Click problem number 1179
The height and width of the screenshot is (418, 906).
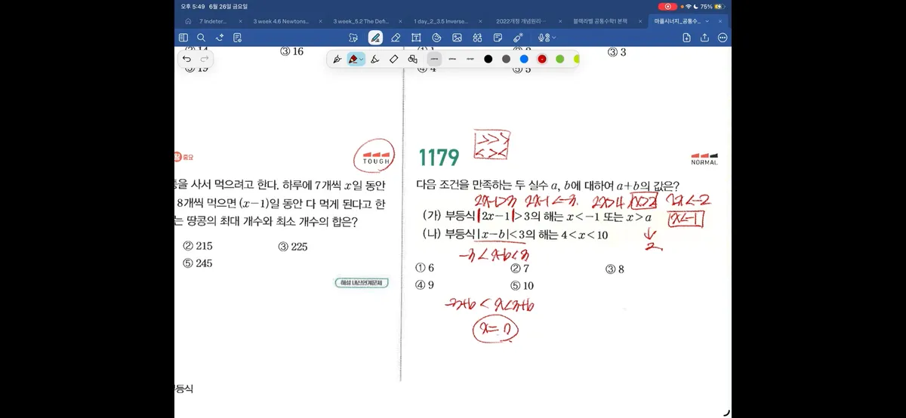pos(439,158)
